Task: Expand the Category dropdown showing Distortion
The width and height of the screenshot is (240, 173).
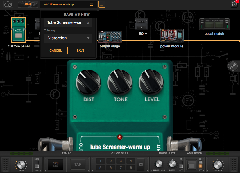Action: point(68,38)
